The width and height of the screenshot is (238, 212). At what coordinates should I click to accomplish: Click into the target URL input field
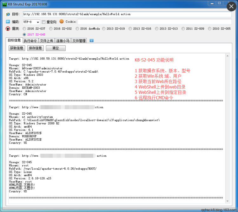tap(127, 14)
